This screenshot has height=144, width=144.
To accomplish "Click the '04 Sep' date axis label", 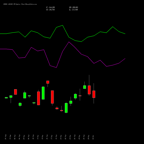I will tap(19, 137).
